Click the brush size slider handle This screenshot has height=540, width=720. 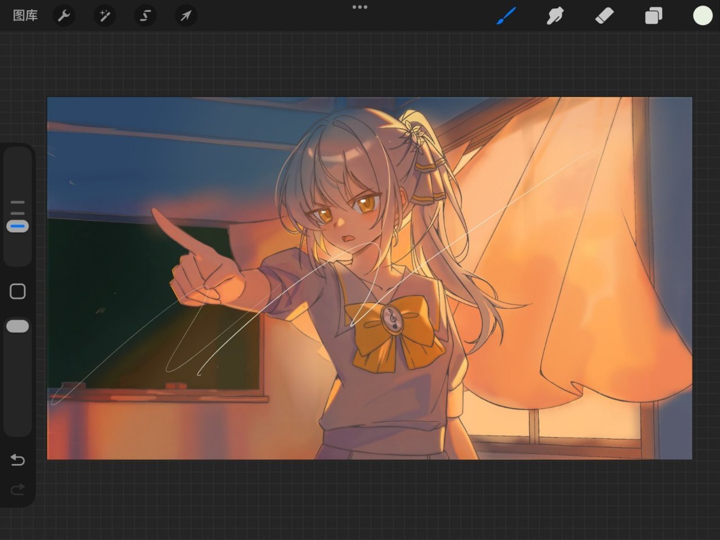[17, 226]
